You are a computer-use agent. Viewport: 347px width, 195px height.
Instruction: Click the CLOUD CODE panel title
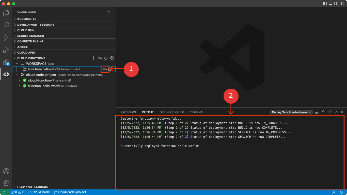coord(26,12)
